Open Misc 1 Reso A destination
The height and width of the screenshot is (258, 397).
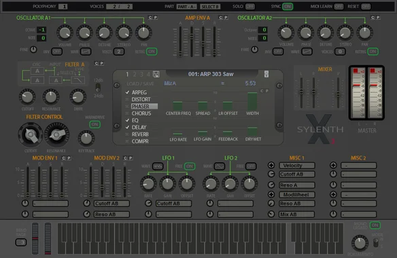point(297,185)
